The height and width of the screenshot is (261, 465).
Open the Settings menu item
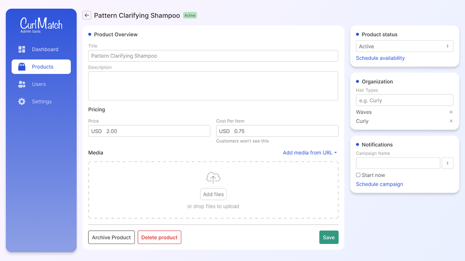coord(41,102)
